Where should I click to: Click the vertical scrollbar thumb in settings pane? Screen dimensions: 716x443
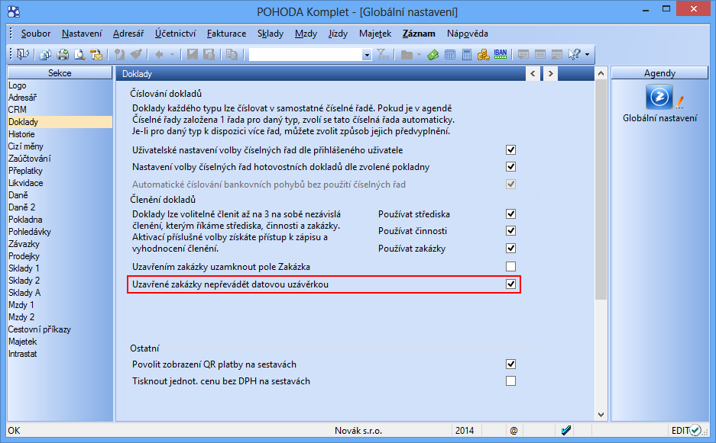point(601,189)
